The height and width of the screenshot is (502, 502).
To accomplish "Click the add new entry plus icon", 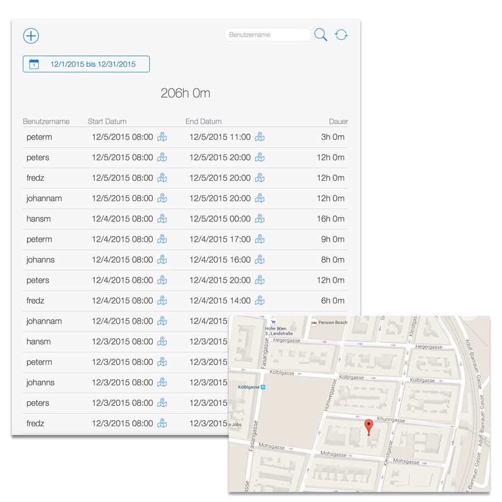I will pyautogui.click(x=31, y=36).
